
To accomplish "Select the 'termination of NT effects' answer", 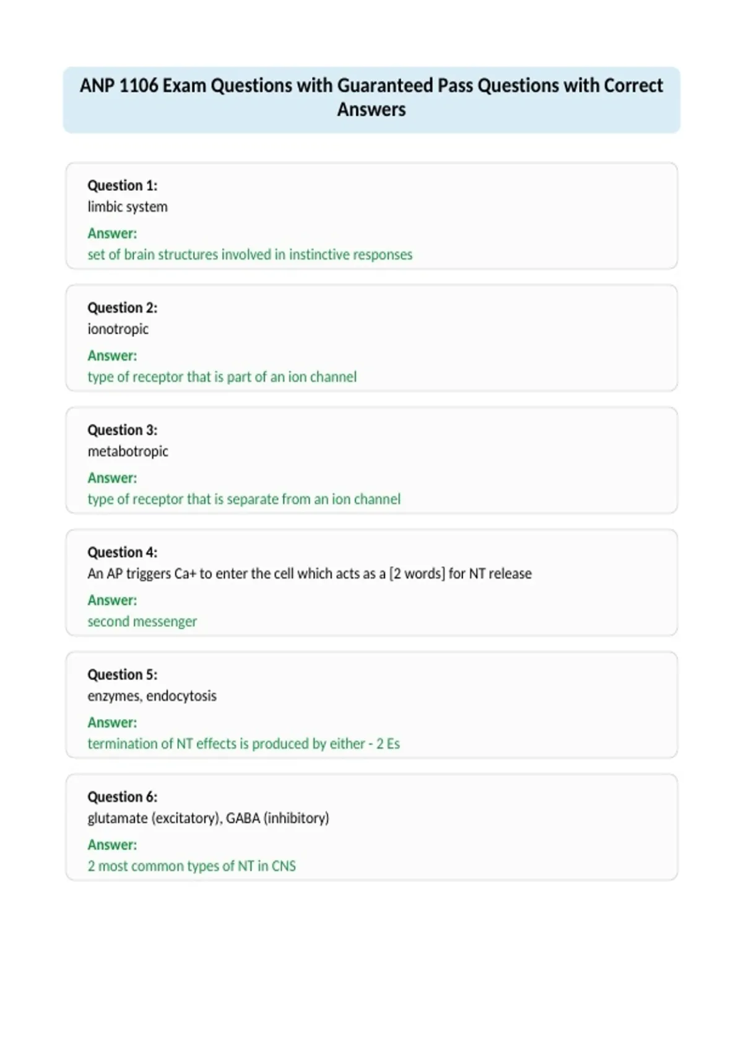I will (244, 744).
